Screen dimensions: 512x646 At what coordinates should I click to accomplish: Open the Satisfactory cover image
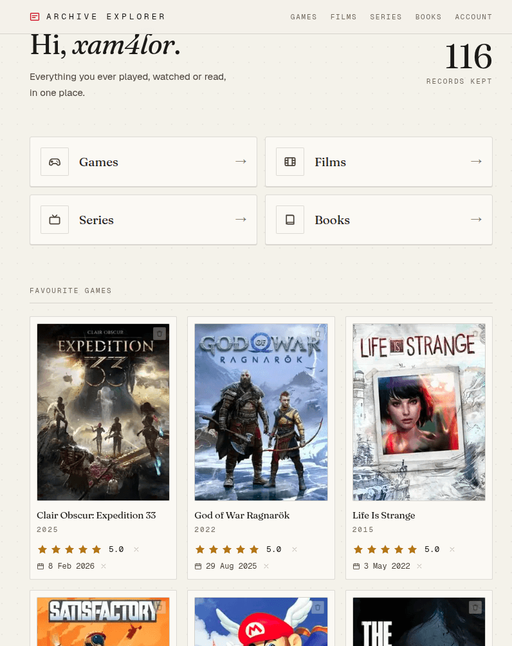pyautogui.click(x=103, y=622)
